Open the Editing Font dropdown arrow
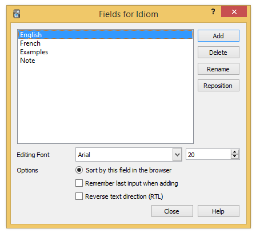This screenshot has width=256, height=233. pos(177,155)
